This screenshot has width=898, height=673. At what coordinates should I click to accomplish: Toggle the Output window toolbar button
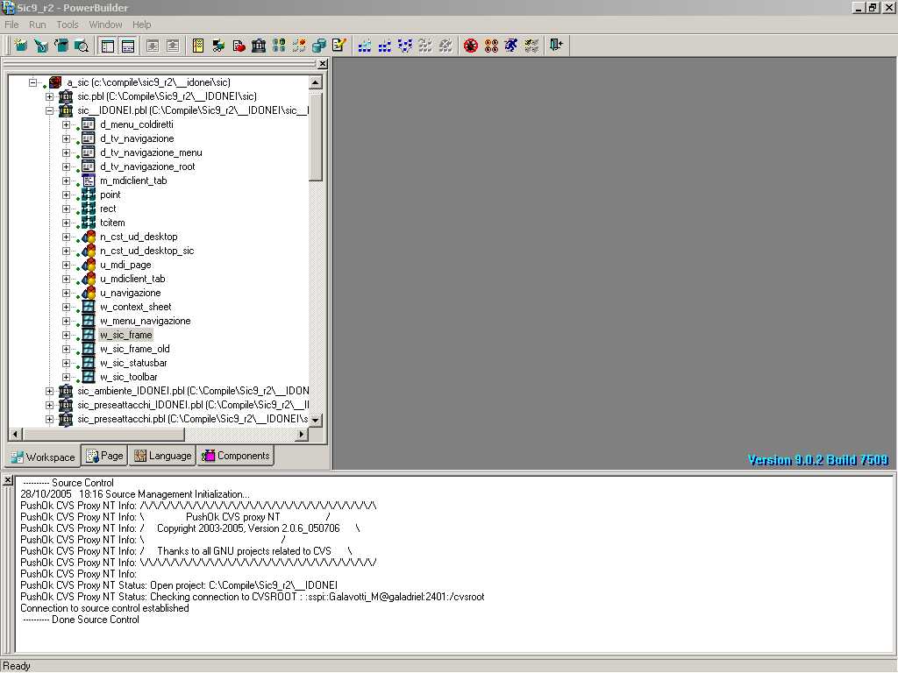tap(128, 46)
